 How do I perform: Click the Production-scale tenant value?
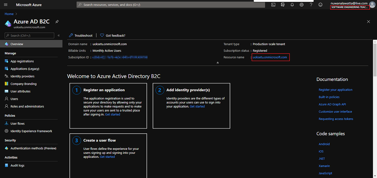[x=269, y=44]
